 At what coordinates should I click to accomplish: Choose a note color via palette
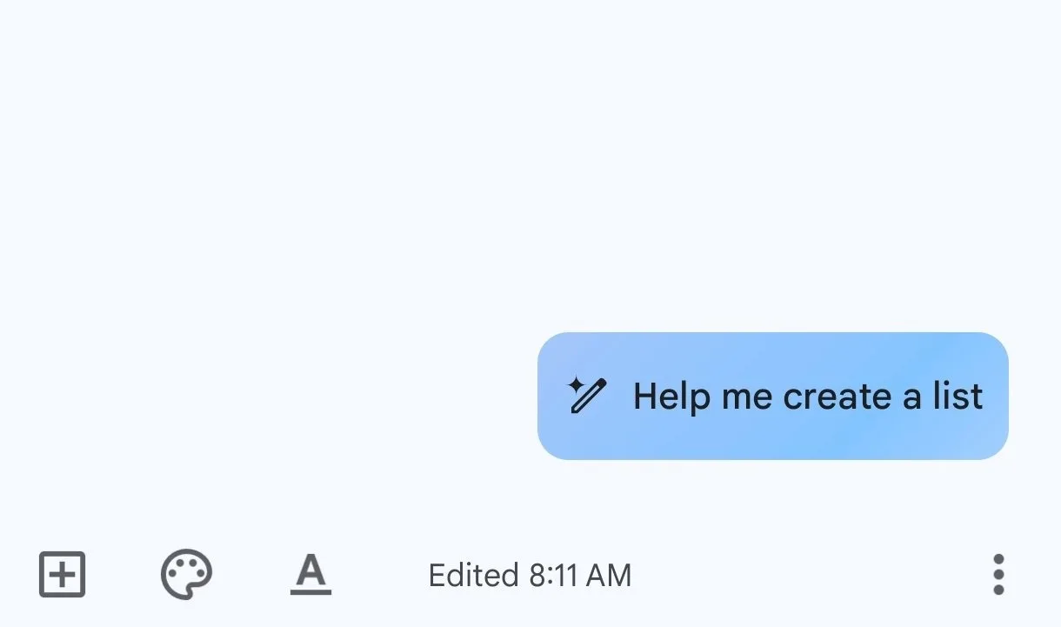[186, 575]
